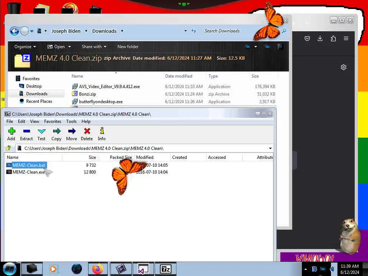Image resolution: width=368 pixels, height=276 pixels.
Task: Open the Share with dropdown
Action: 94,47
